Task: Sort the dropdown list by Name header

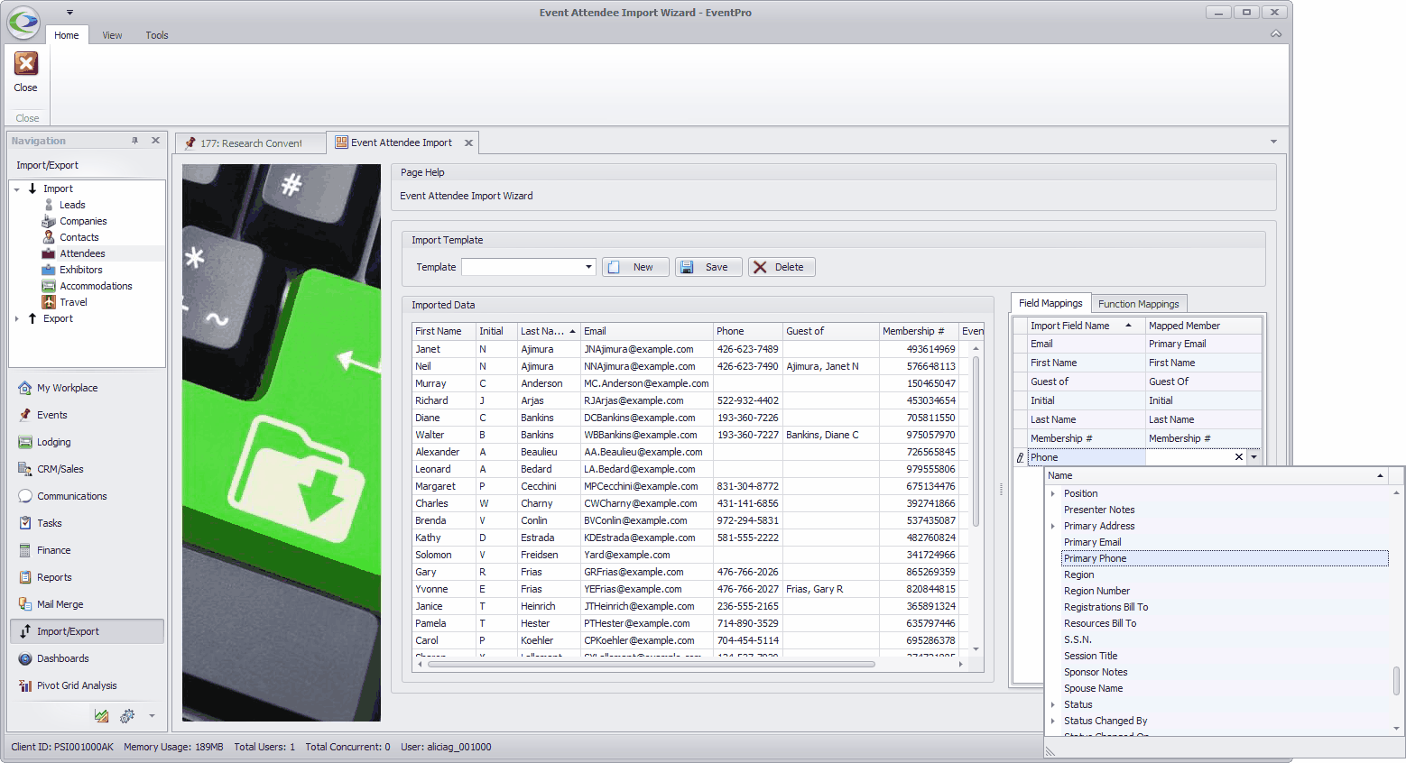Action: [x=1216, y=475]
